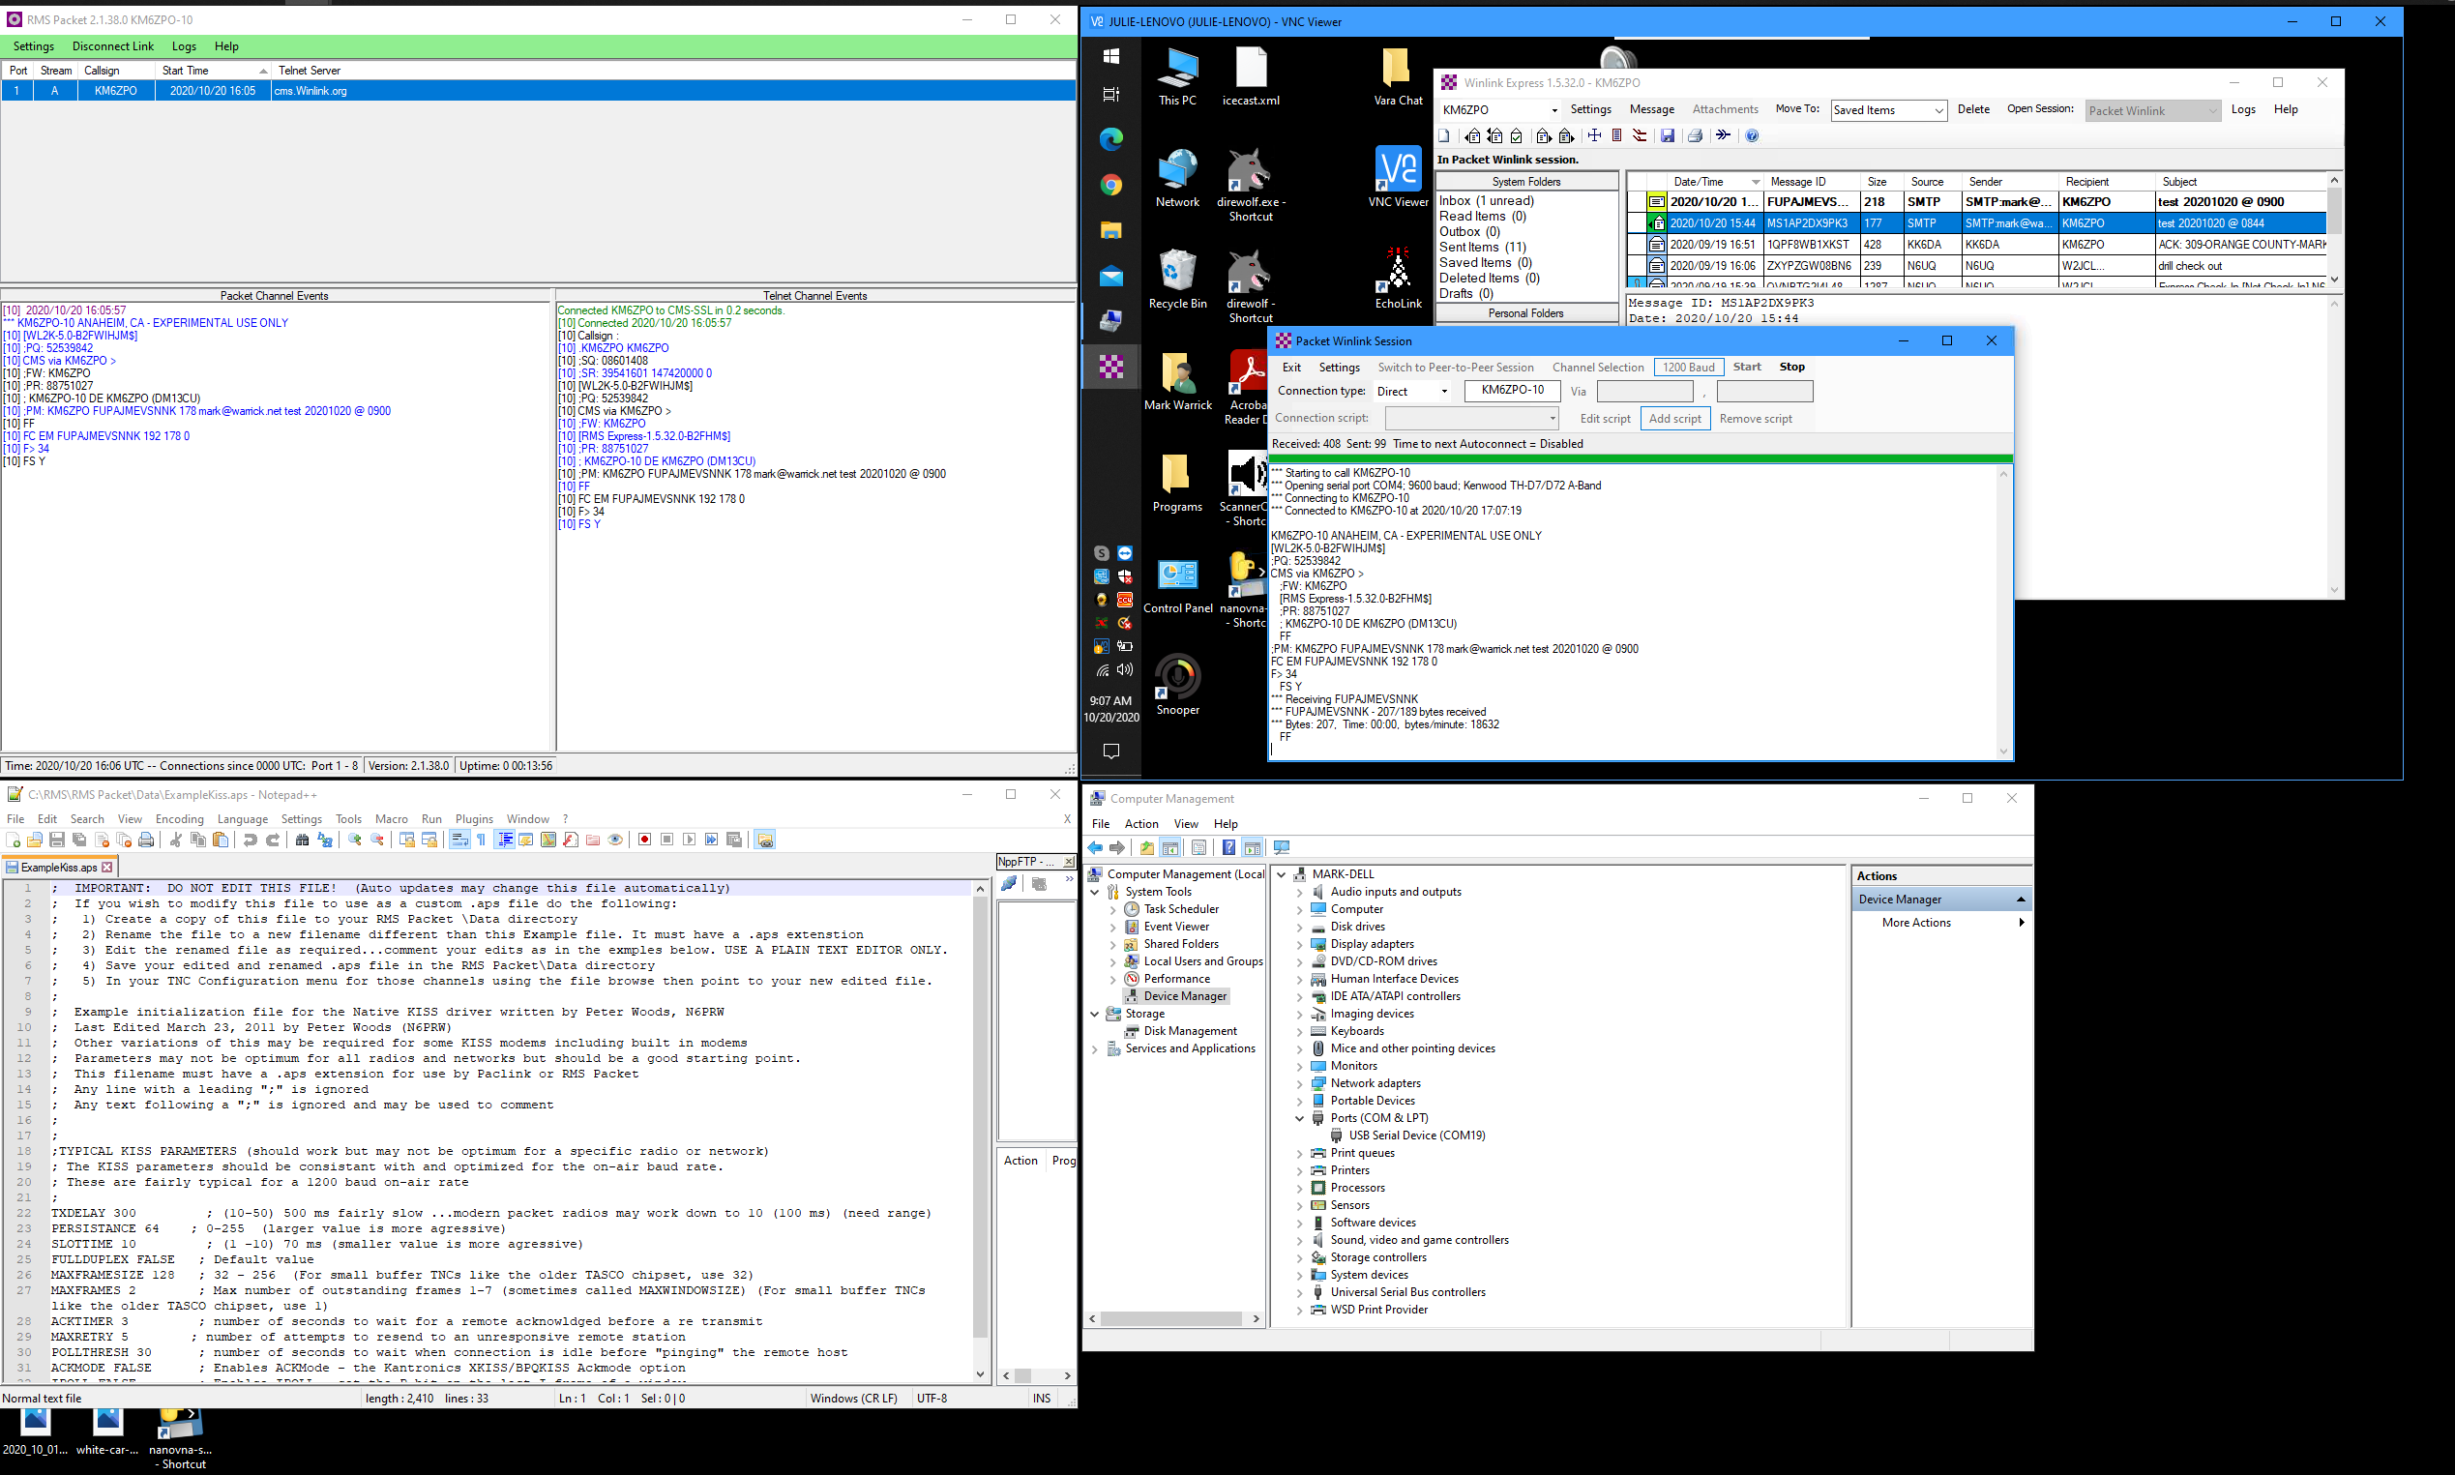
Task: Open Logs menu in RMS Packet
Action: pos(184,45)
